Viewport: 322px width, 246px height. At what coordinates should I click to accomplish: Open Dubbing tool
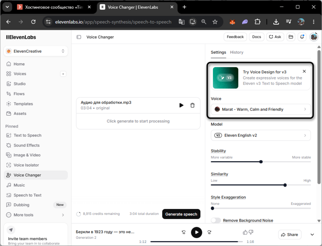(36, 205)
